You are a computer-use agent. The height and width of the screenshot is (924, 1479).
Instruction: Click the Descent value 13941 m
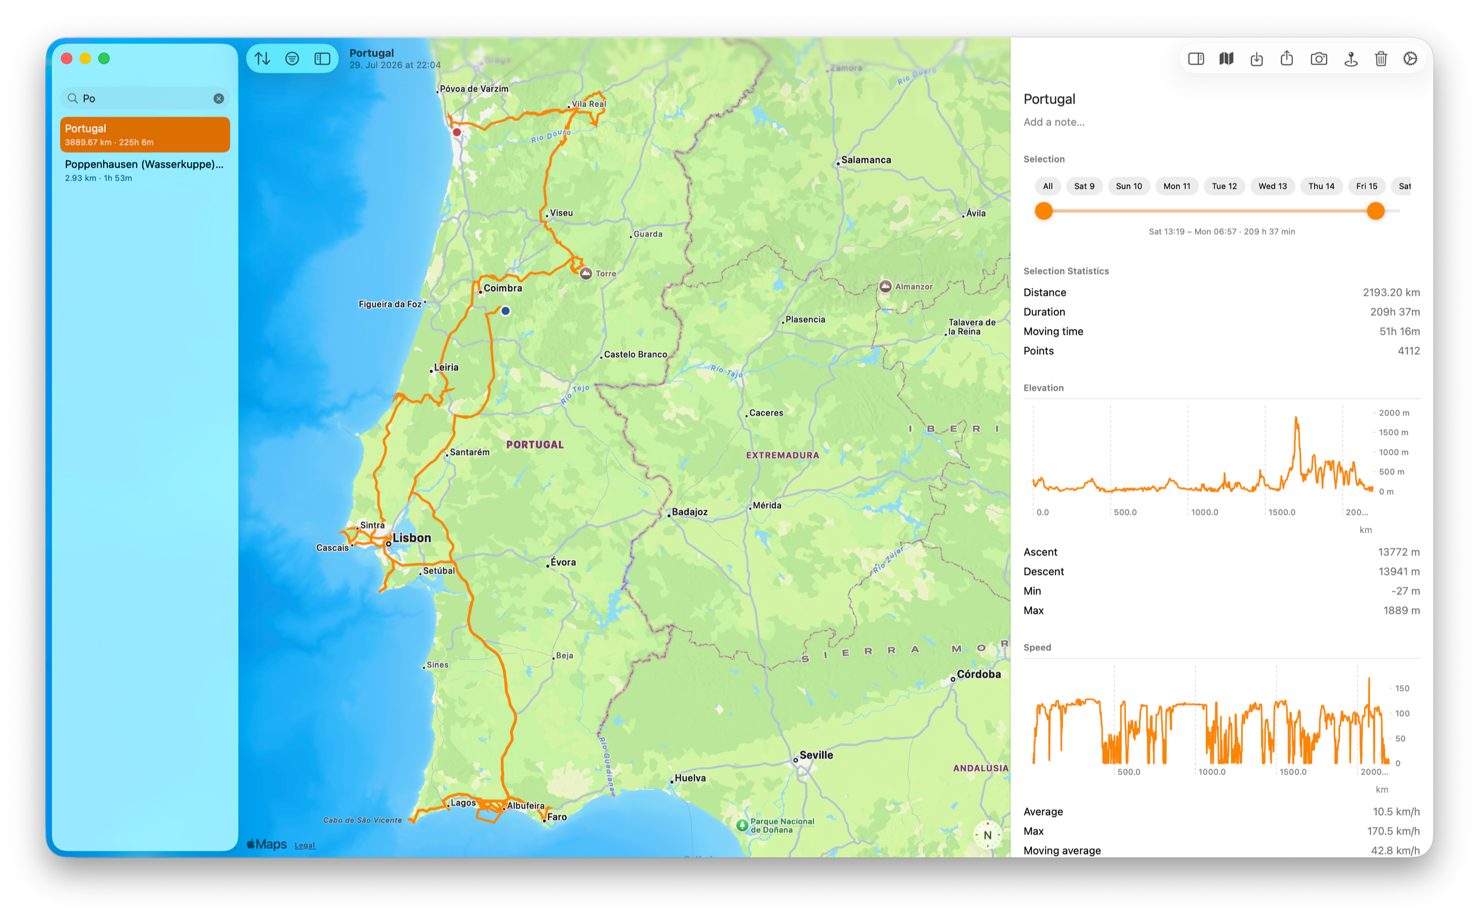coord(1399,572)
